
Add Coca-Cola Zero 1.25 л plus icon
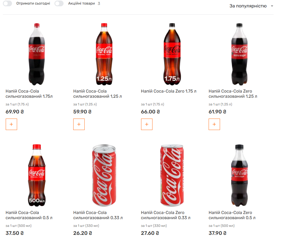click(214, 124)
